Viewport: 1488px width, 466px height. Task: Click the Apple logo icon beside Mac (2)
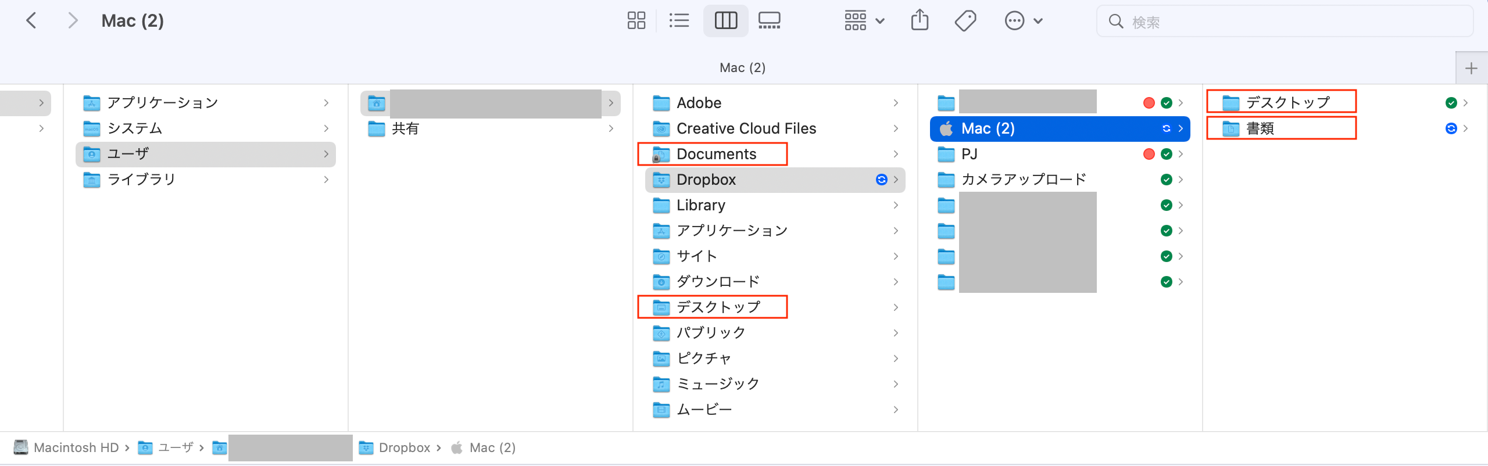click(946, 128)
